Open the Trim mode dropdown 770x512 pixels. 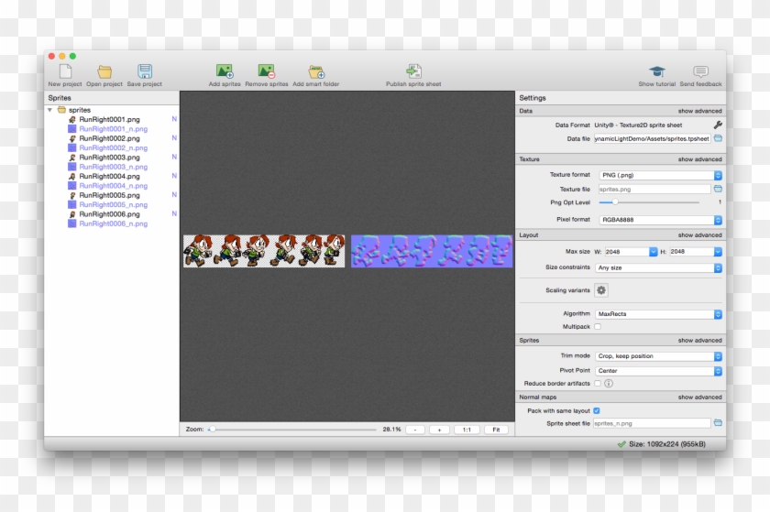pyautogui.click(x=659, y=356)
